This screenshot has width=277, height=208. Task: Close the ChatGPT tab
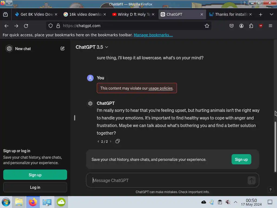pyautogui.click(x=202, y=14)
